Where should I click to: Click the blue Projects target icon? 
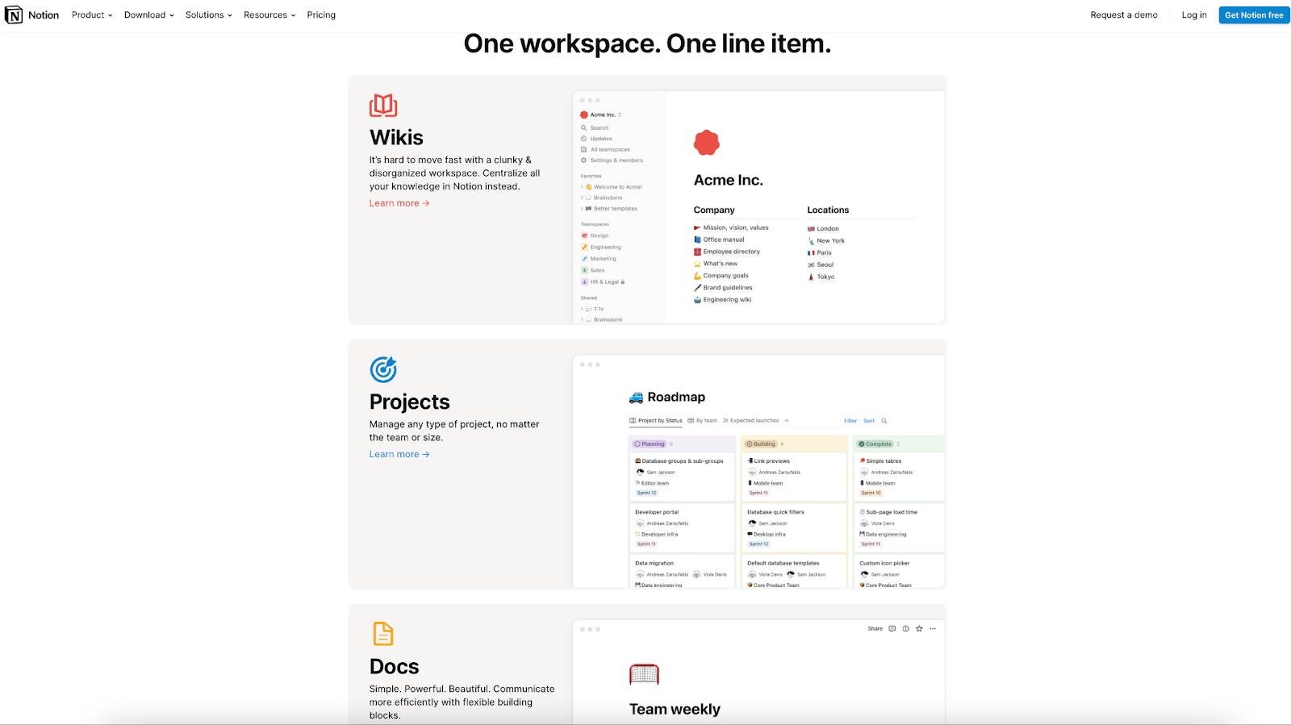click(x=383, y=369)
